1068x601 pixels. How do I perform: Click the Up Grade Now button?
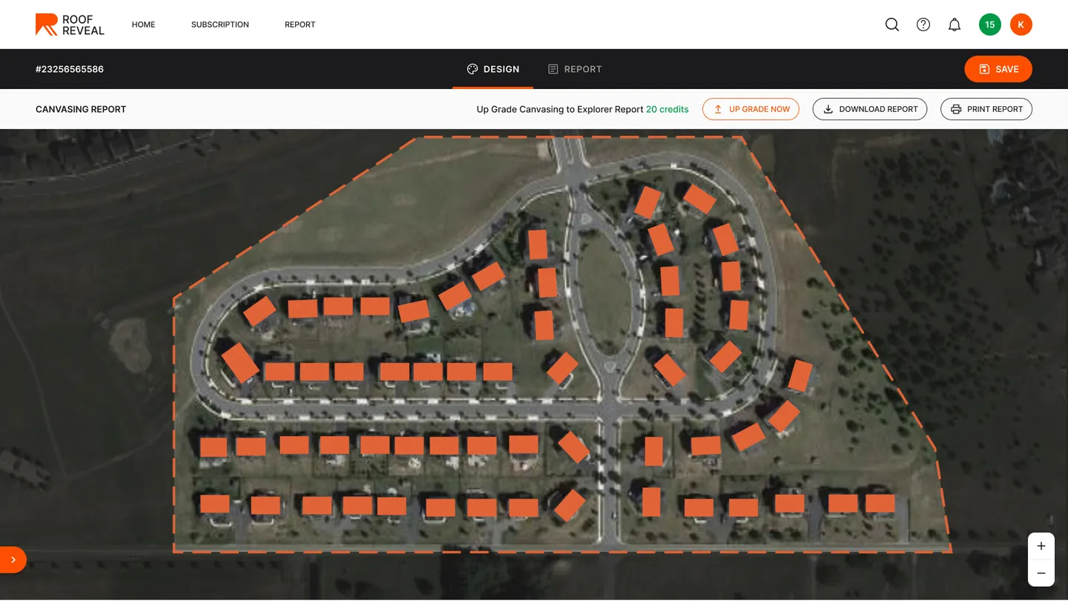tap(751, 109)
